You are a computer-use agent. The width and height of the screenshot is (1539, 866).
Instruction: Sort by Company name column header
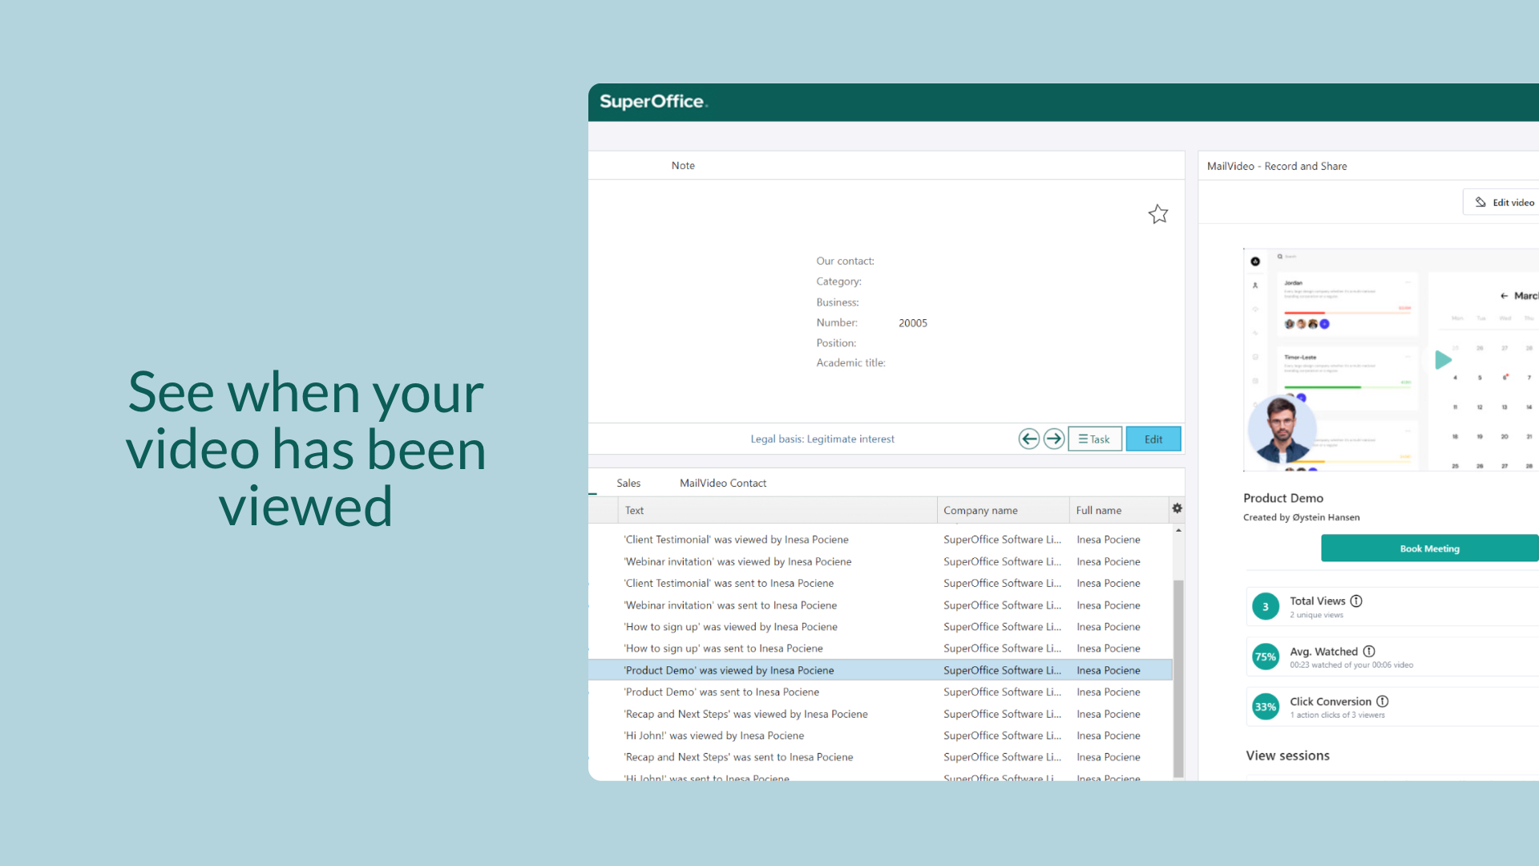pos(1003,510)
